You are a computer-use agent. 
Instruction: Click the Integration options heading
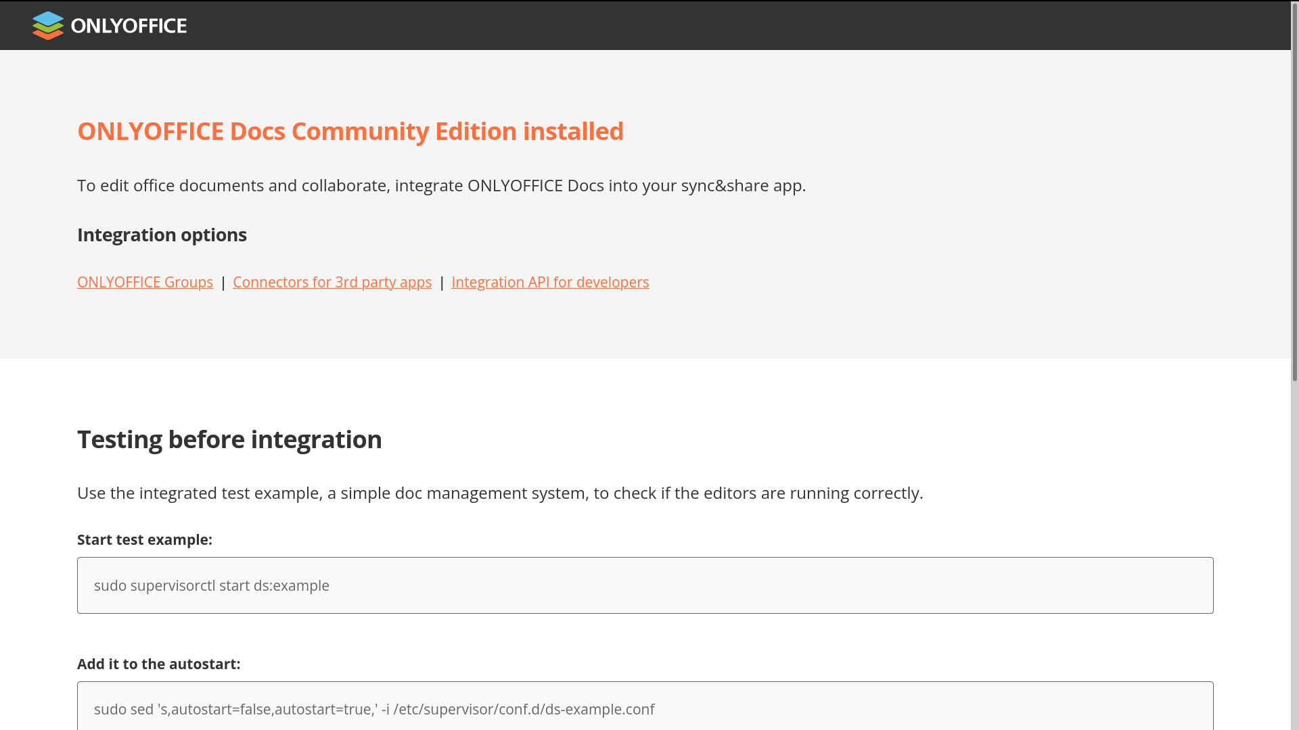tap(162, 235)
